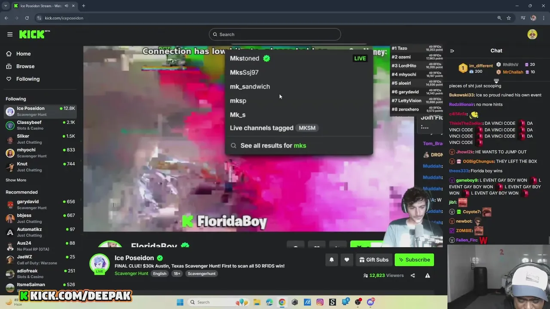Collapse the chat panel
This screenshot has width=550, height=309.
coord(452,51)
